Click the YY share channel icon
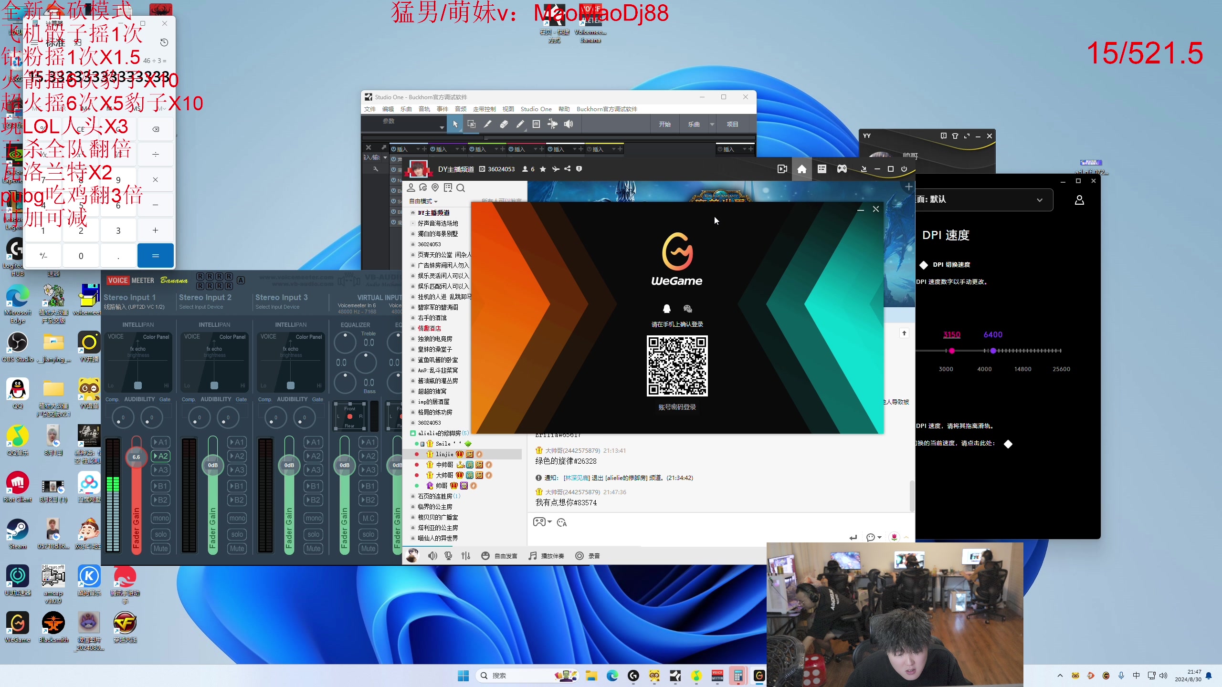This screenshot has height=687, width=1222. [568, 169]
